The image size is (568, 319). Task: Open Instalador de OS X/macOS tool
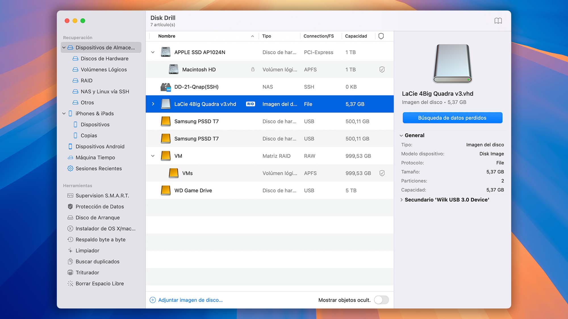pyautogui.click(x=101, y=229)
